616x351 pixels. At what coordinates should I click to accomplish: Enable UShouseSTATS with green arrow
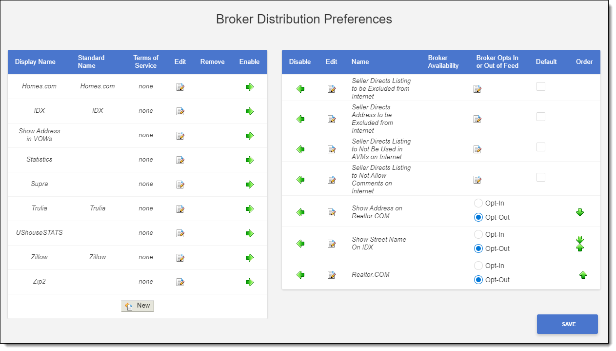(x=250, y=233)
